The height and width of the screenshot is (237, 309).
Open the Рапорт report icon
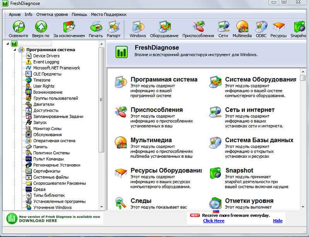pos(114,26)
